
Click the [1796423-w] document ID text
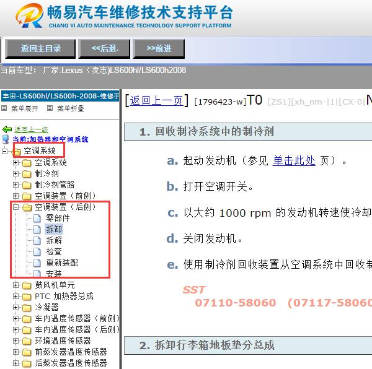(x=220, y=102)
